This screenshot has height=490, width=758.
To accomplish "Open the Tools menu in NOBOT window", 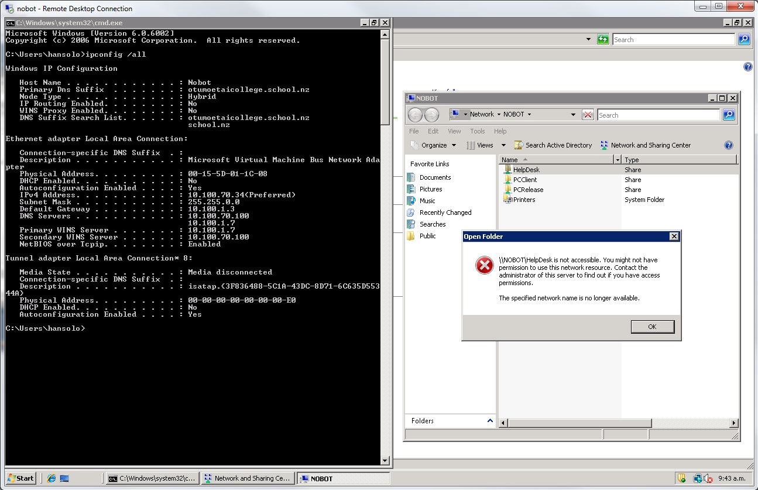I will coord(478,131).
